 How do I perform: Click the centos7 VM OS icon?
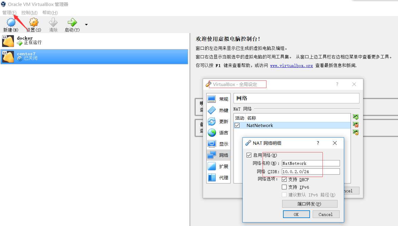coord(8,57)
